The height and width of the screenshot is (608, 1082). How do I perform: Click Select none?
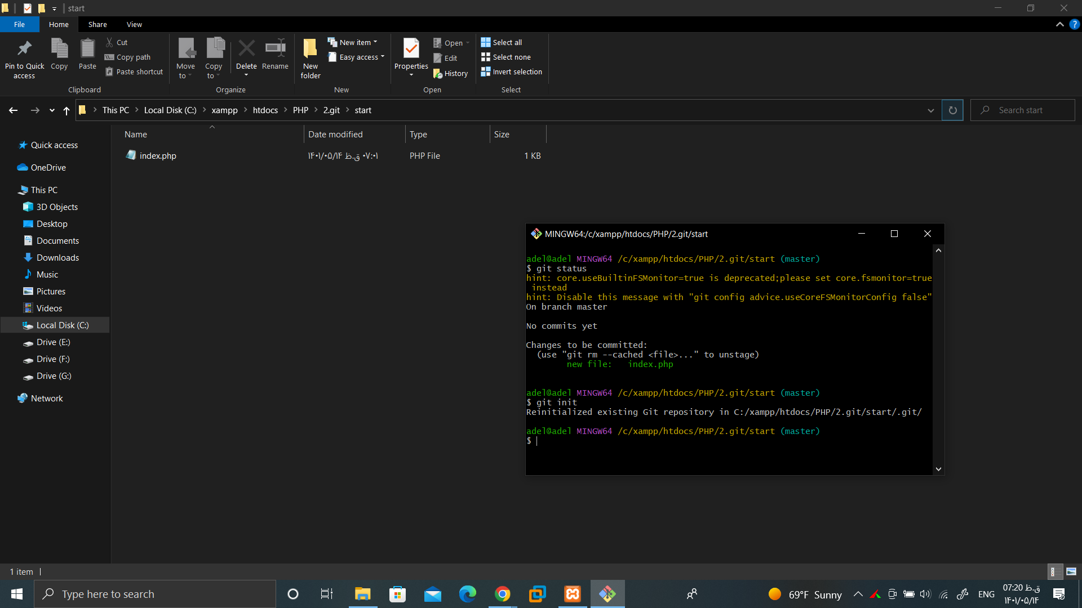[x=506, y=57]
